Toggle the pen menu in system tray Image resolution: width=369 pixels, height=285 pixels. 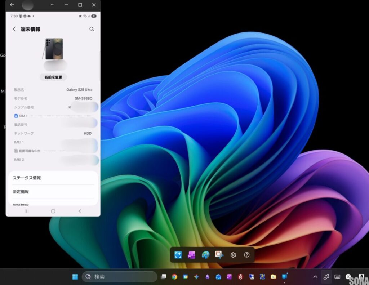pos(326,277)
